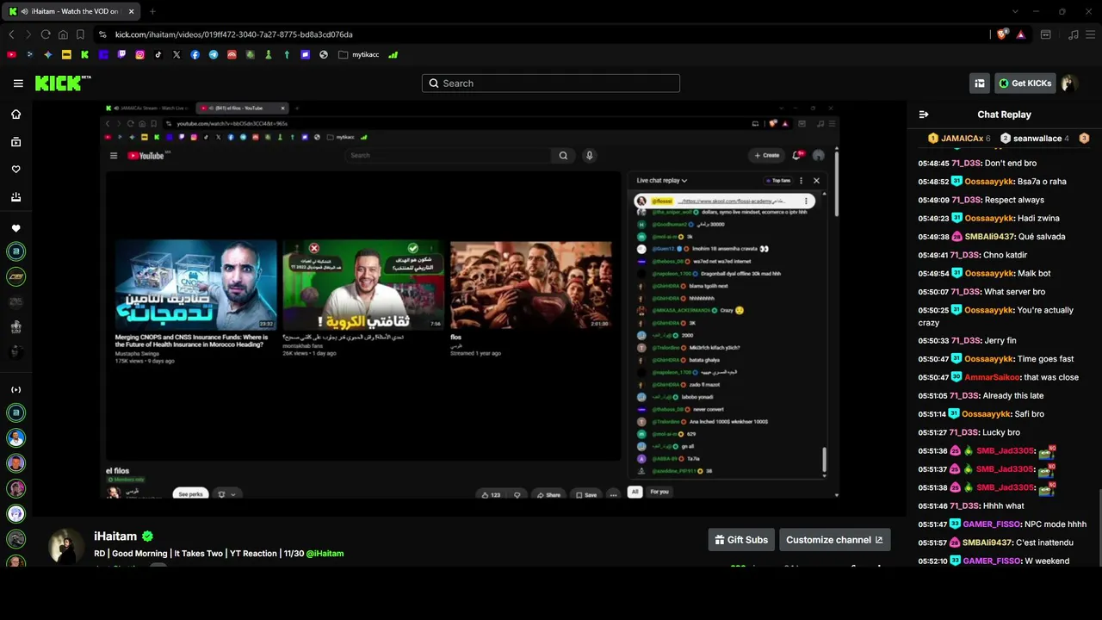Screen dimensions: 1102x620
Task: Click Oossaayykk beside 'Time goes fast'
Action: click(x=987, y=359)
